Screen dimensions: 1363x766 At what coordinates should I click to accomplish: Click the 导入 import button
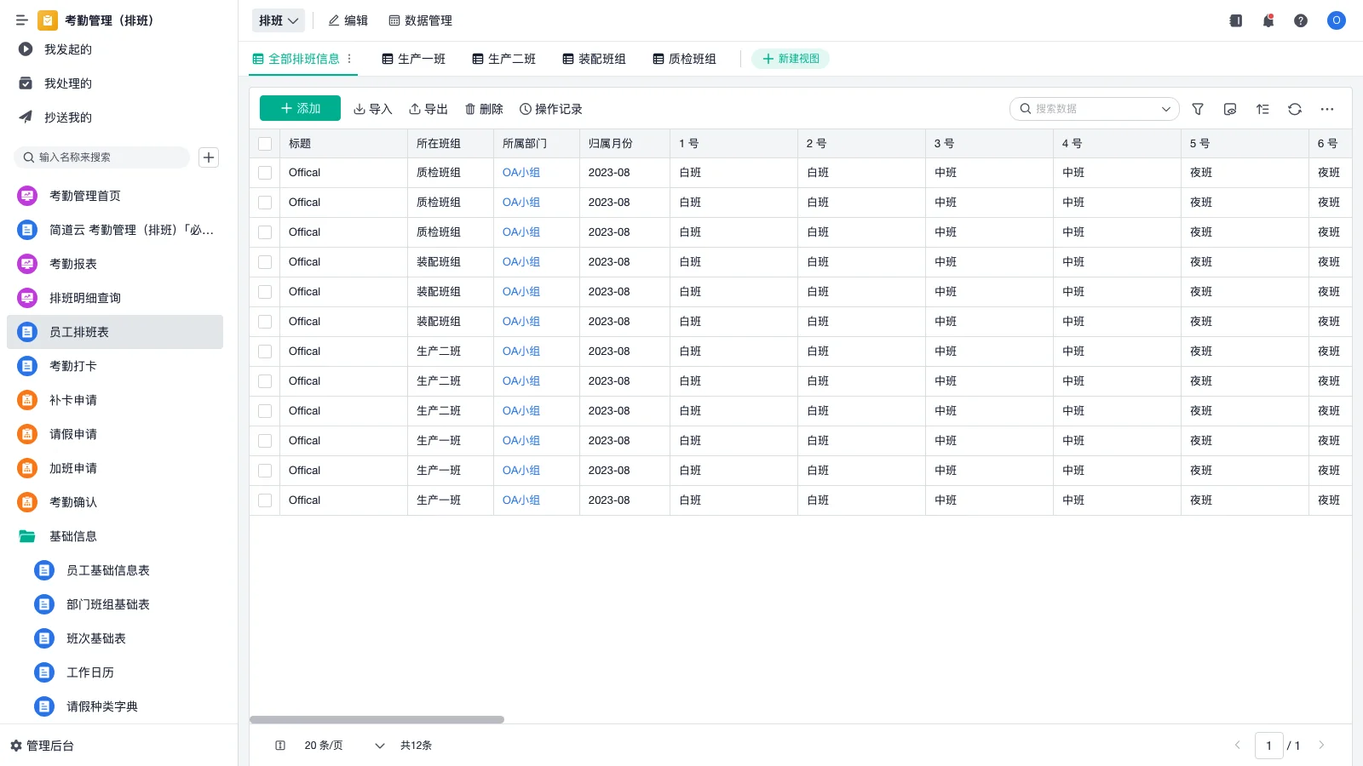pos(373,109)
